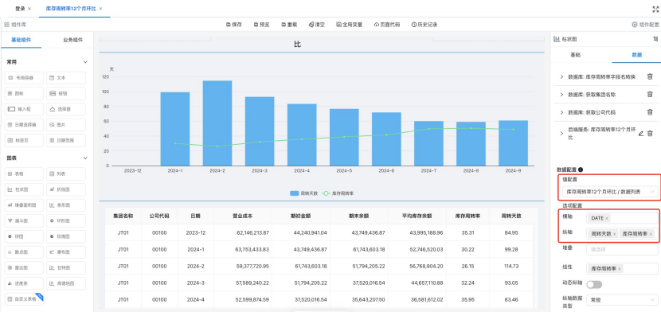
Task: Add the 折线图 line chart component
Action: [x=66, y=189]
